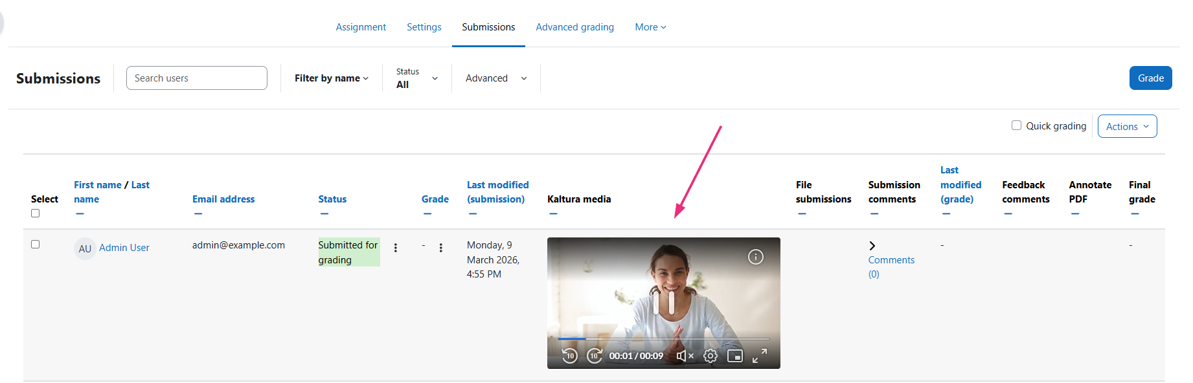Collapse Feedback comments column
The height and width of the screenshot is (383, 1193).
pos(1008,213)
